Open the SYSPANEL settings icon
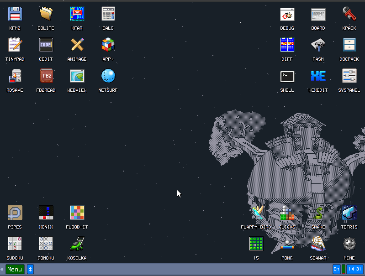The width and height of the screenshot is (365, 276). point(349,76)
